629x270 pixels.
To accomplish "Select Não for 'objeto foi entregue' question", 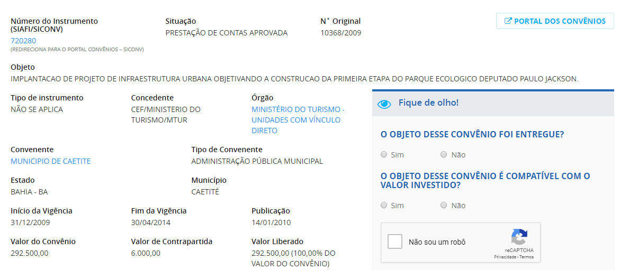I will pyautogui.click(x=443, y=155).
